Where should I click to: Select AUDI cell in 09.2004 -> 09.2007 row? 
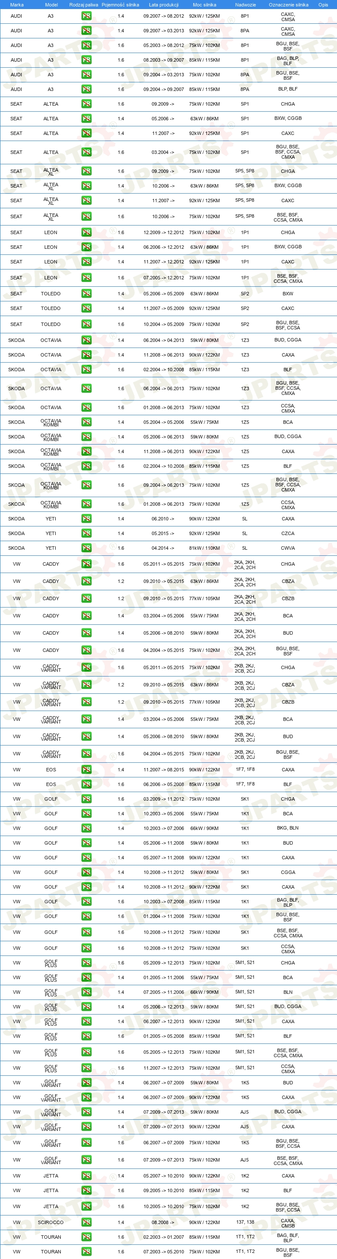[16, 89]
